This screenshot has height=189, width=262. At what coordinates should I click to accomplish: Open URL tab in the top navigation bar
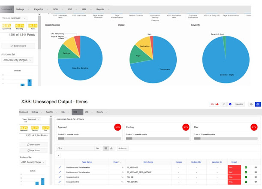pos(84,9)
